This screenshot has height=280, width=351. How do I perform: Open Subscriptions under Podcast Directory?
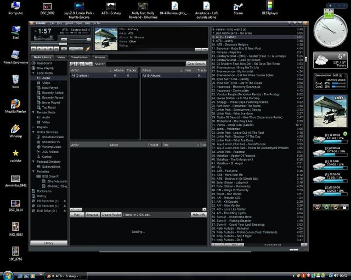[x=51, y=167]
